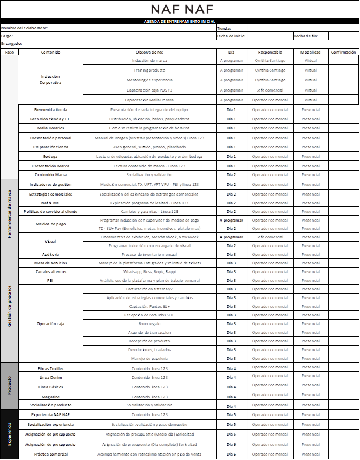Viewport: 360px width, 460px height.
Task: Click the 'Gestión de procesos' phase cell
Action: 9,306
